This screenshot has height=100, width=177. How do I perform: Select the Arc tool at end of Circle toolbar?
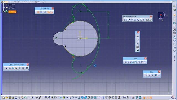[x=145, y=62]
